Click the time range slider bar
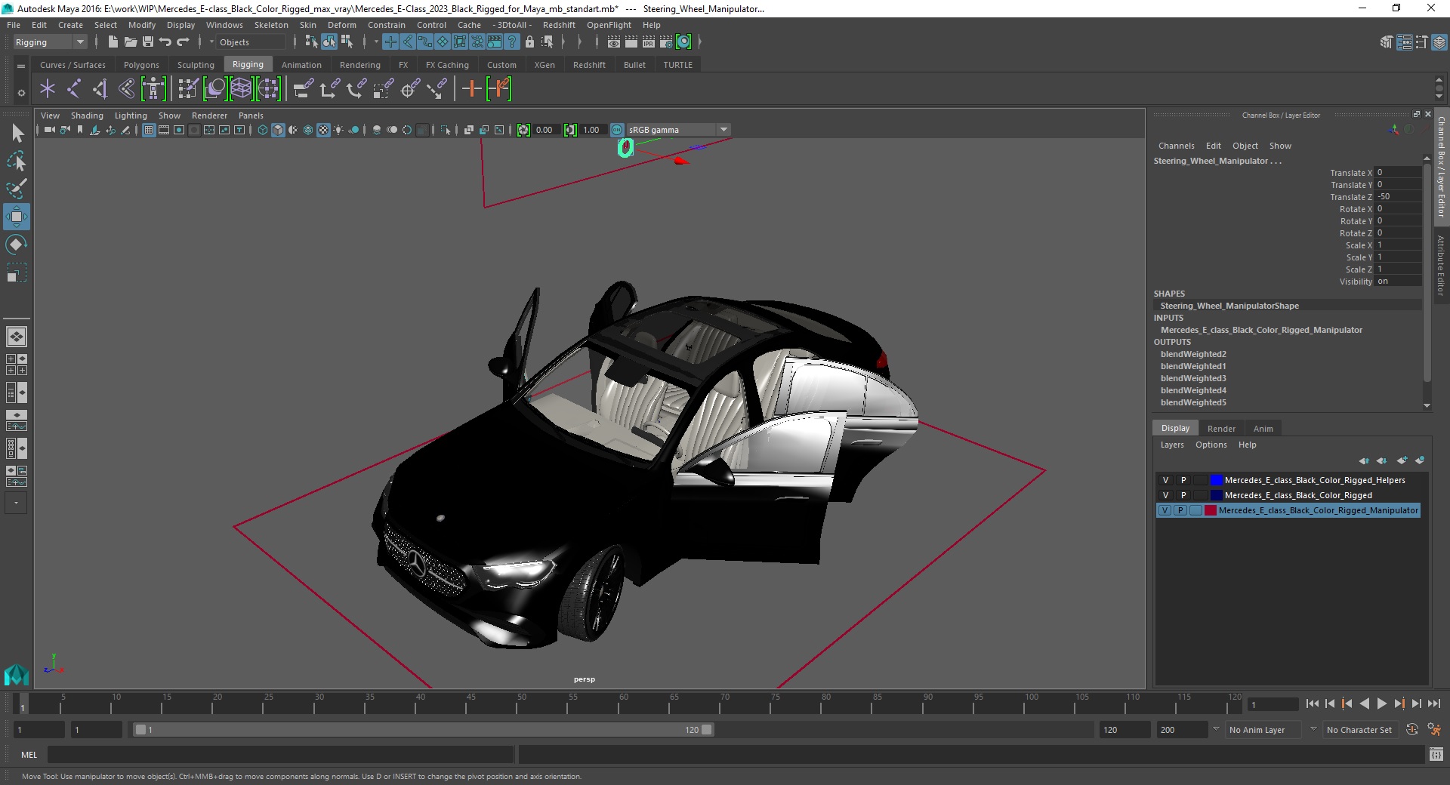Viewport: 1450px width, 785px height. point(423,730)
